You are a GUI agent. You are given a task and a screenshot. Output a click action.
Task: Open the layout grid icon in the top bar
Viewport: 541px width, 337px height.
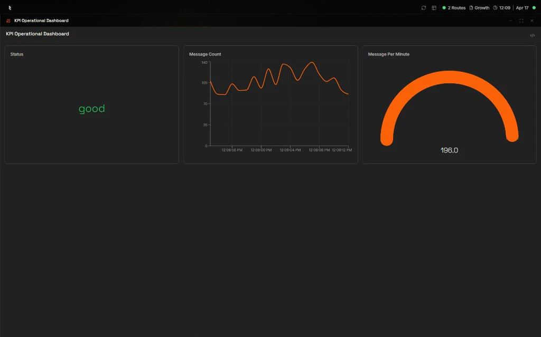[x=434, y=8]
